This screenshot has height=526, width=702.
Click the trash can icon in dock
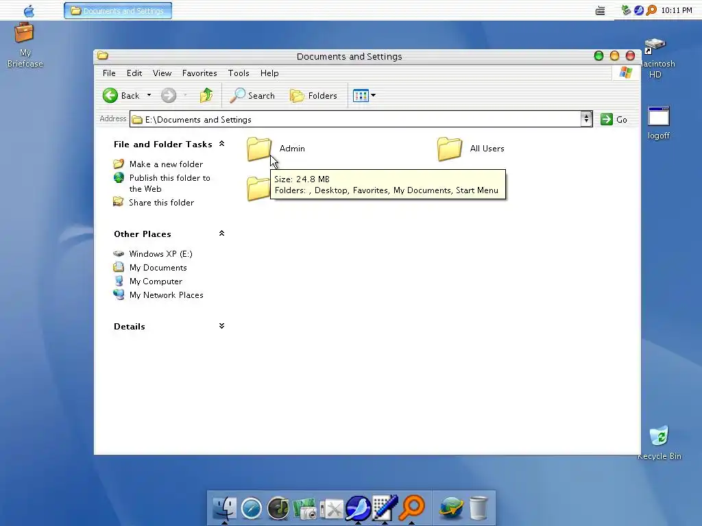coord(478,509)
